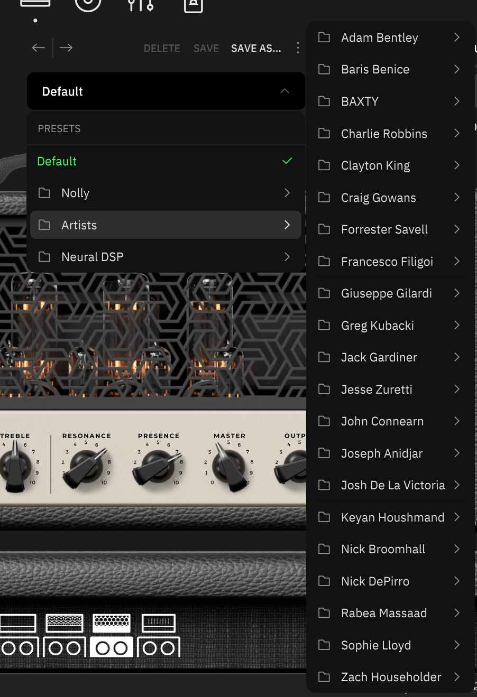The image size is (477, 697).
Task: Open Clayton King artist presets
Action: (390, 165)
